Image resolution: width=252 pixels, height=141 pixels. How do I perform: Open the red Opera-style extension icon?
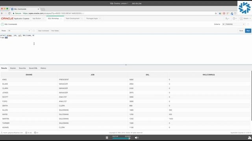click(224, 13)
